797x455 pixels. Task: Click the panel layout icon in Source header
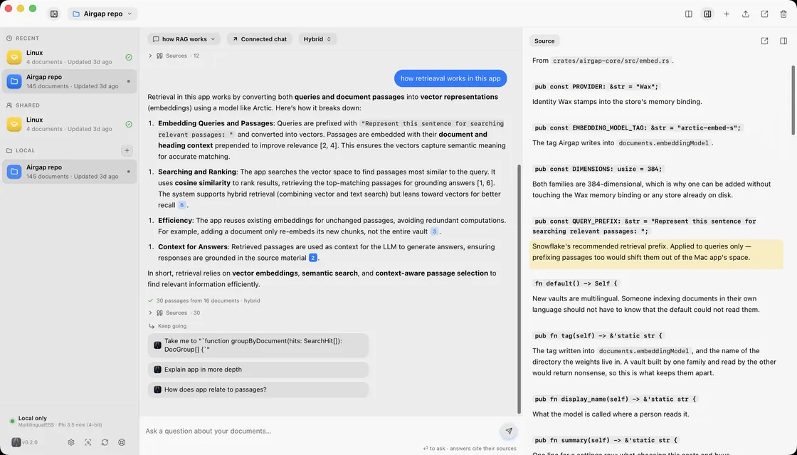point(783,41)
